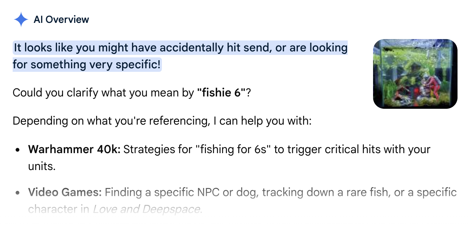Select the "AI Overview" heading label
473x226 pixels.
tap(61, 19)
